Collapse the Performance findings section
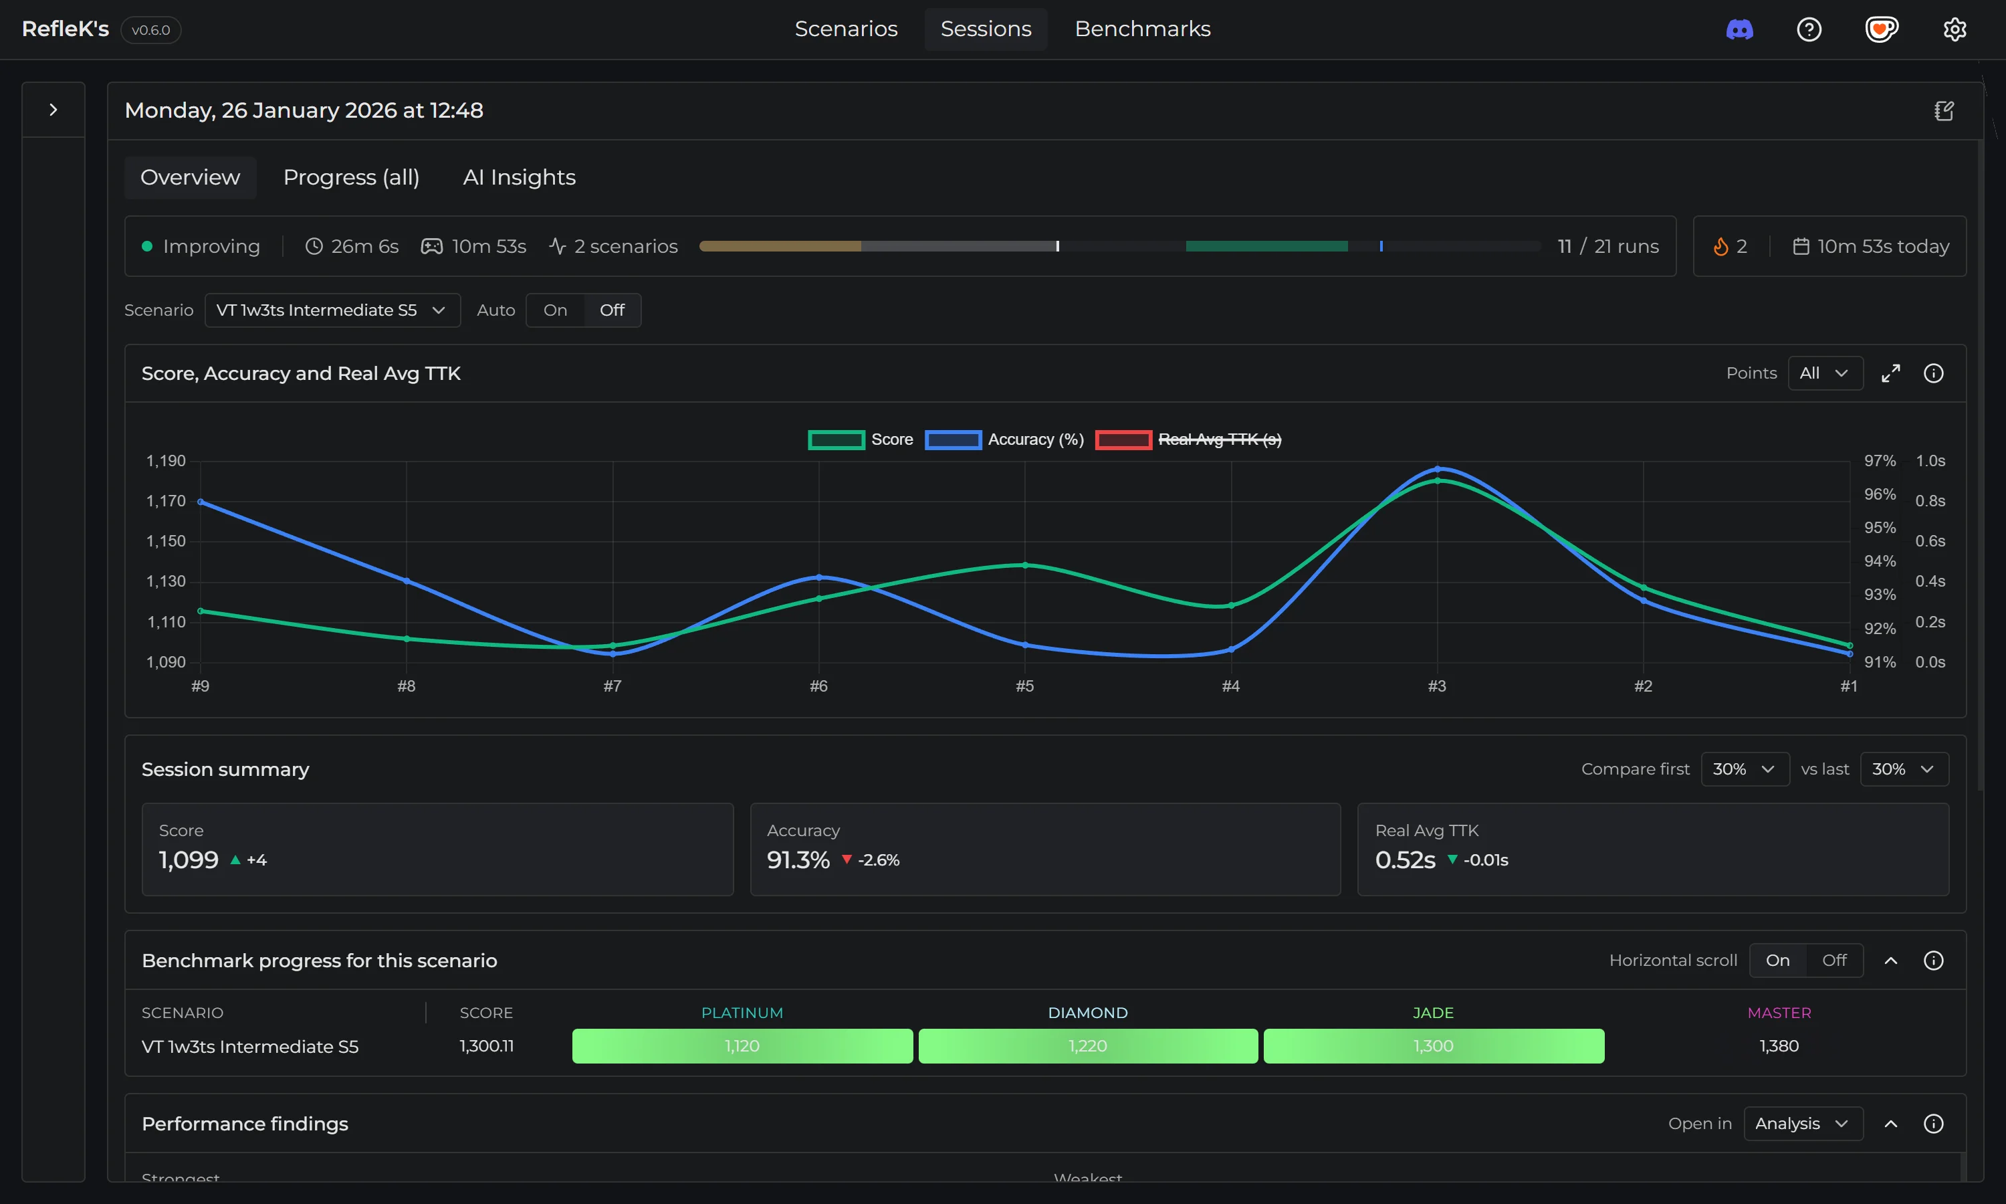Screen dimensions: 2006x1204 click(1891, 1124)
